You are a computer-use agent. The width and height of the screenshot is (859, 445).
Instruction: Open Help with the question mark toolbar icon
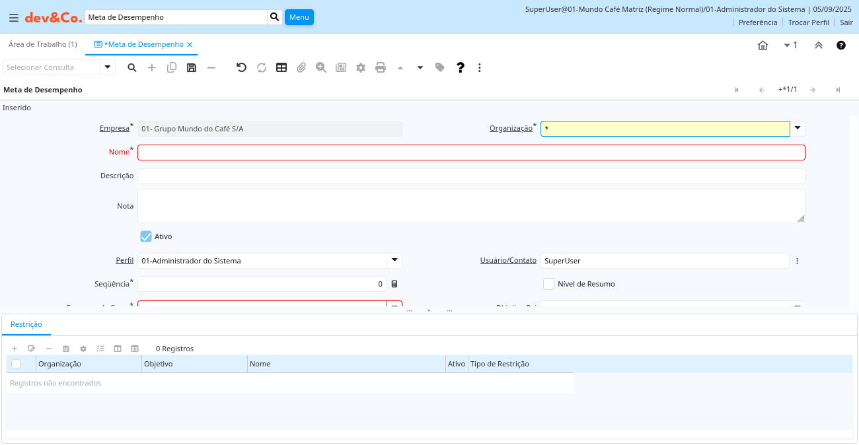pos(461,67)
